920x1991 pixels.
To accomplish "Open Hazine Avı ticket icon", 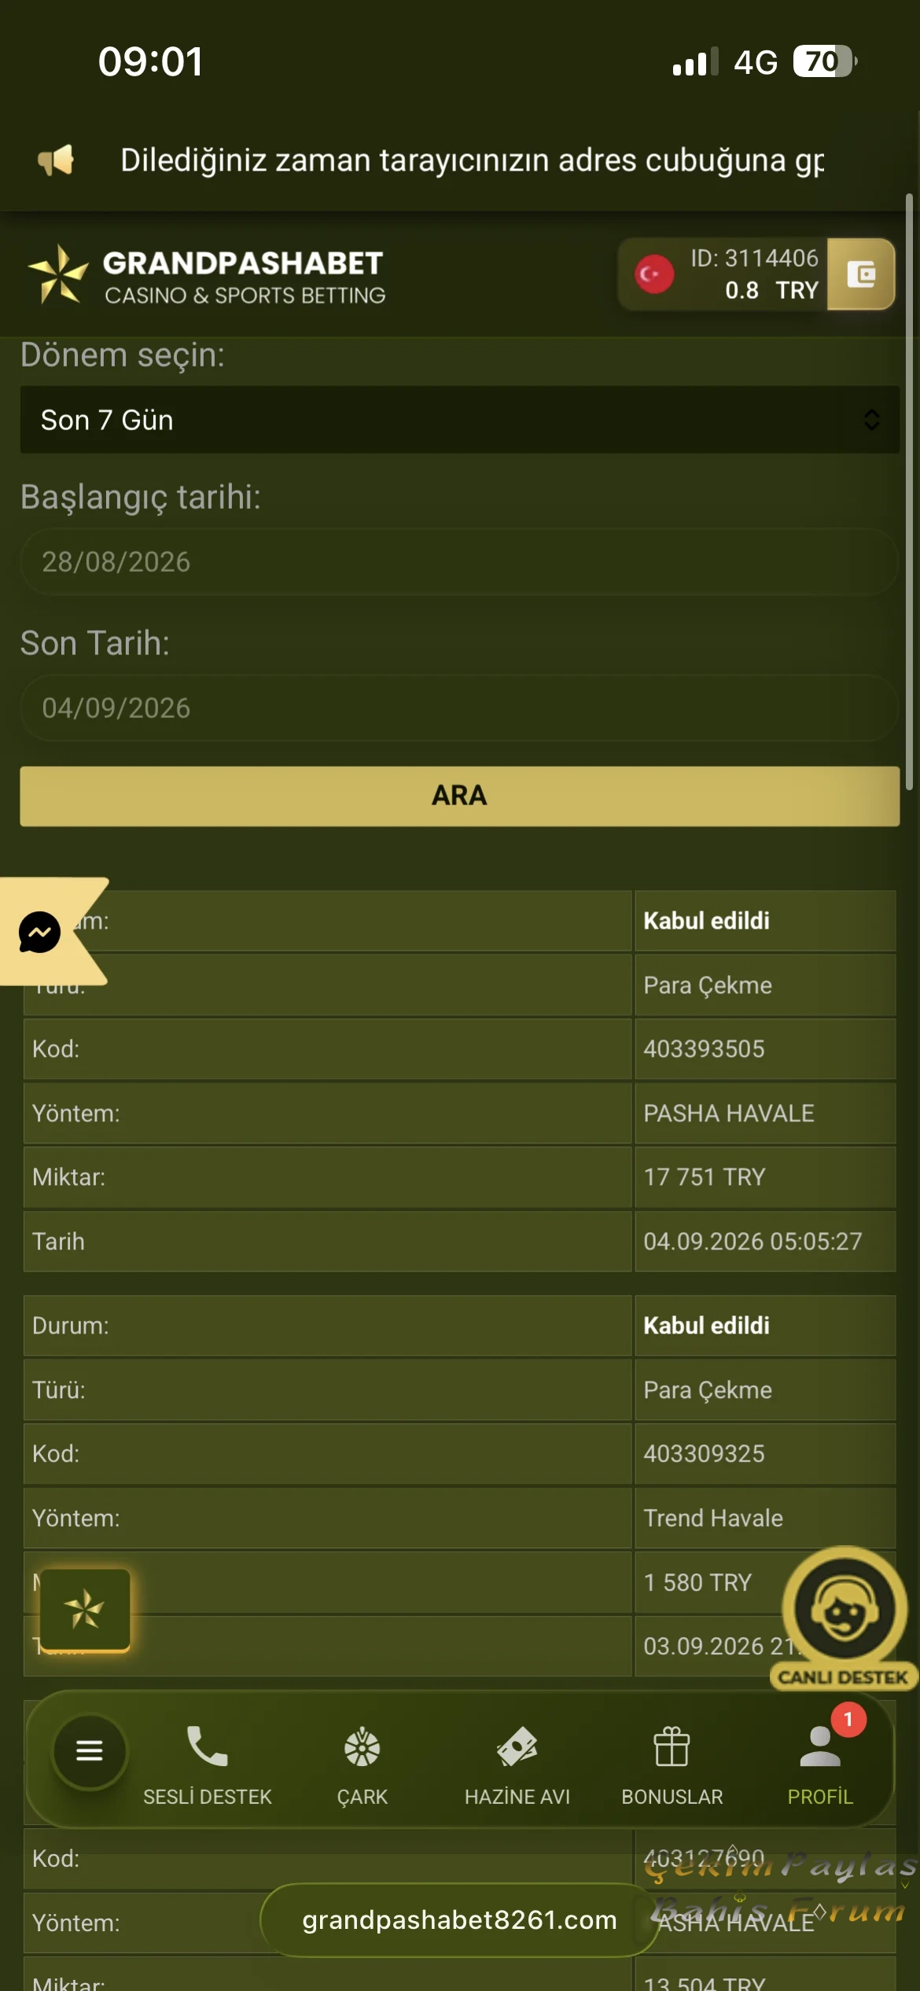I will 517,1747.
